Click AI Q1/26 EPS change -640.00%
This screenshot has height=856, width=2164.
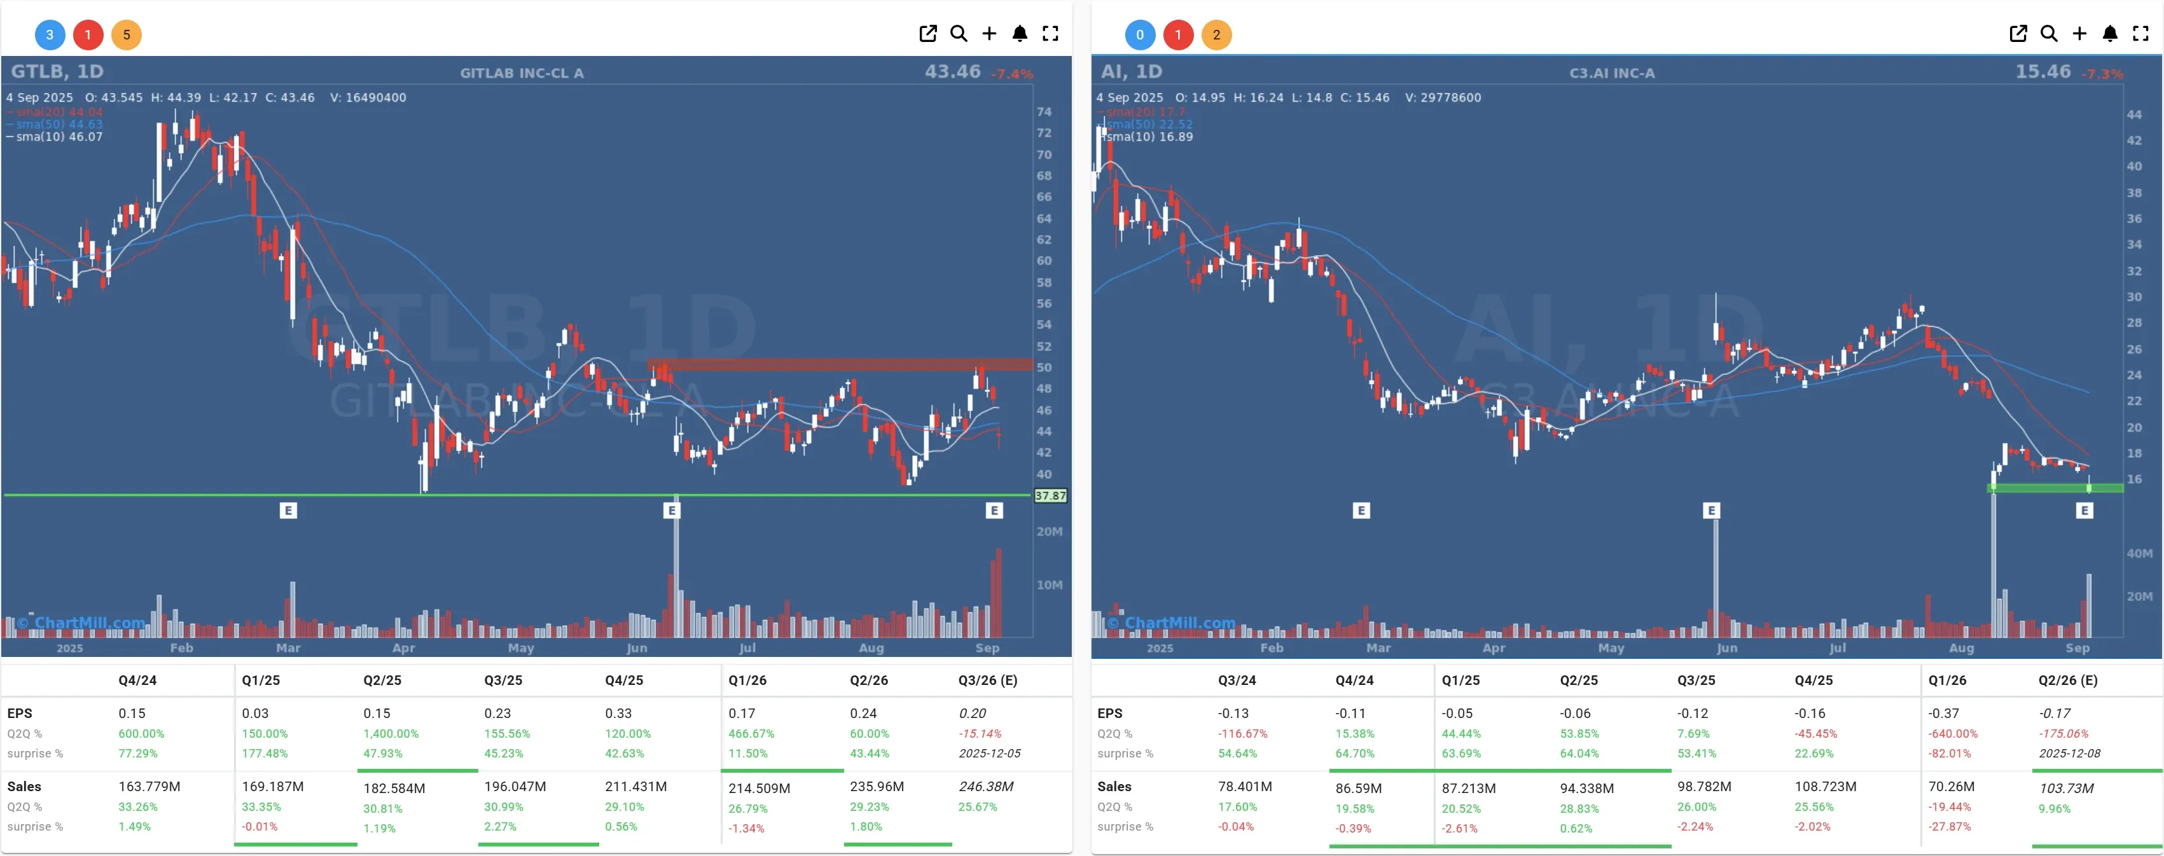pos(1953,733)
